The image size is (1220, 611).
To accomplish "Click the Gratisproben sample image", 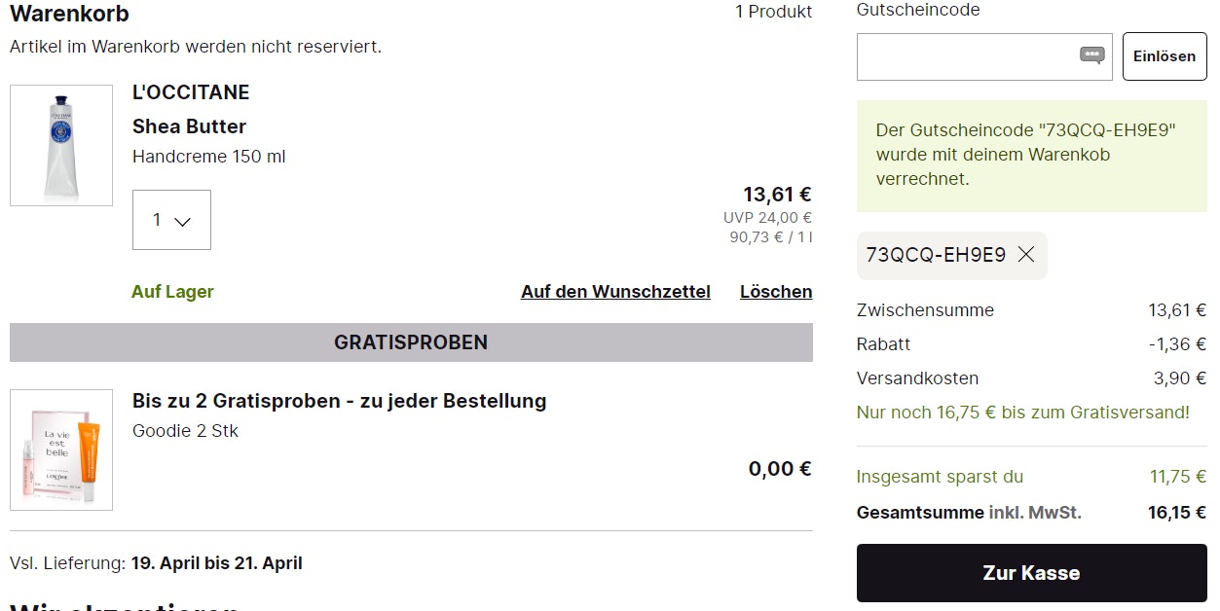I will [61, 449].
